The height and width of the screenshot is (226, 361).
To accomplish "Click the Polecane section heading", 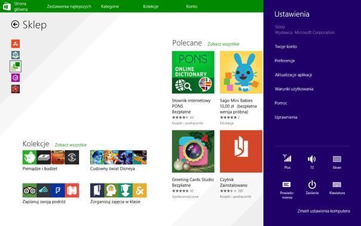I will click(x=187, y=43).
